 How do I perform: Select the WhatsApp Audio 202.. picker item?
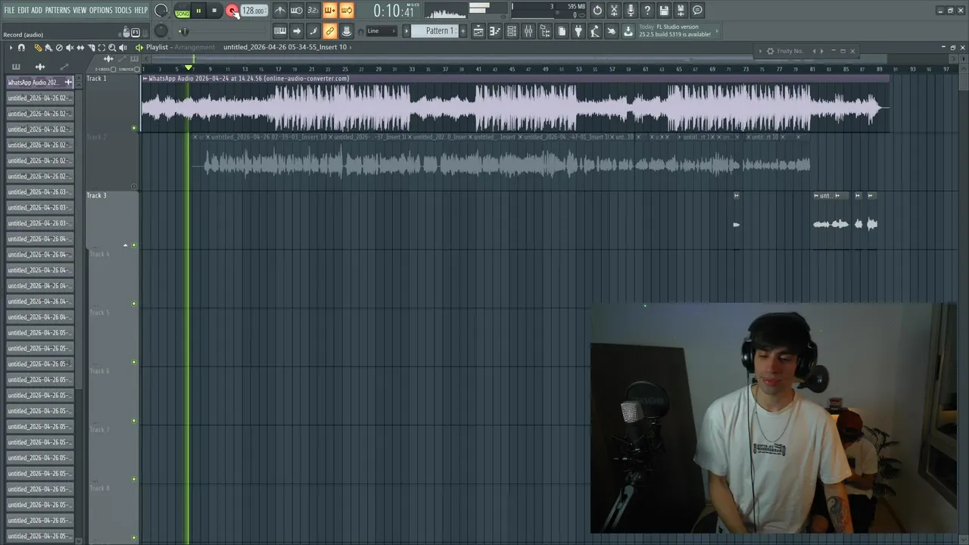[39, 82]
